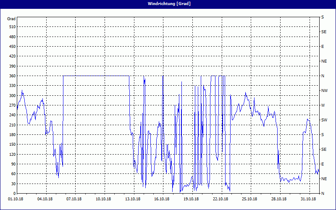Click the date label 10.10.18
The width and height of the screenshot is (336, 210).
coord(103,199)
